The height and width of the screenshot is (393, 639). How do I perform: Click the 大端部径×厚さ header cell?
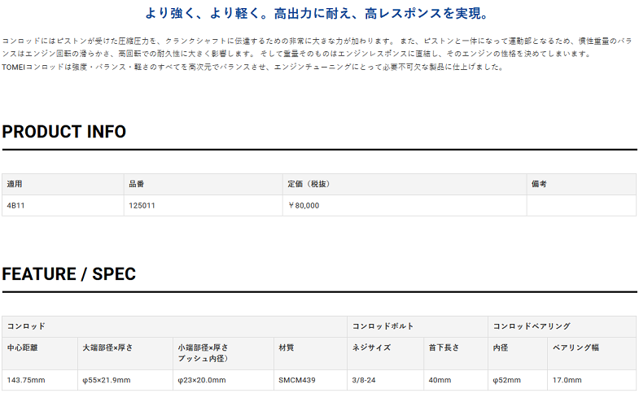[125, 353]
